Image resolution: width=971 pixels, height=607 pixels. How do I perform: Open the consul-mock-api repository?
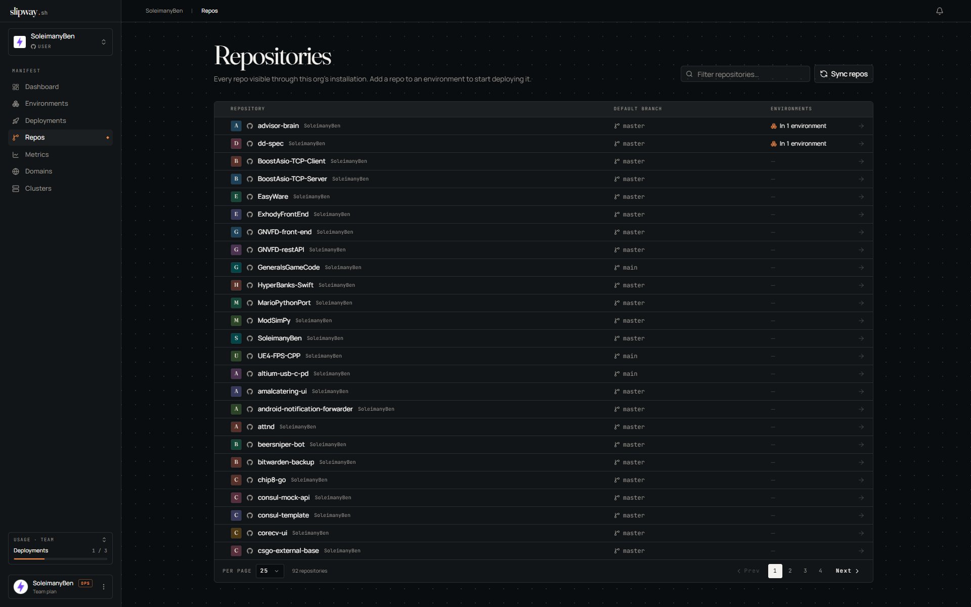pos(283,498)
